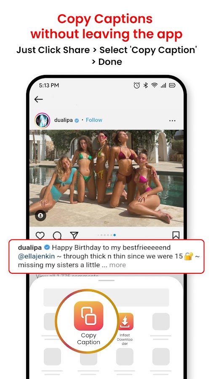Click the share sheet drag handle
The image size is (213, 379).
point(106,280)
